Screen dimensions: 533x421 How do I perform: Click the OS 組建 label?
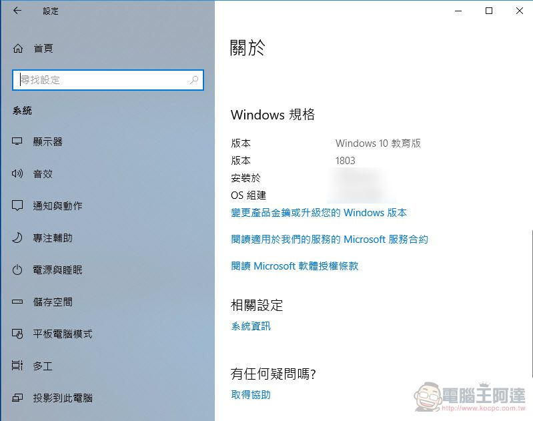coord(248,195)
